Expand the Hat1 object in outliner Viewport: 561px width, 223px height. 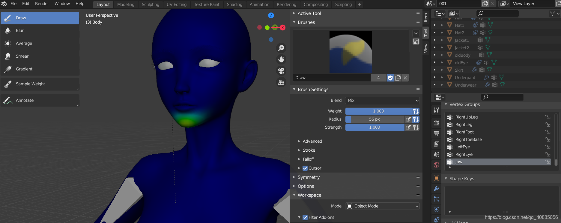(442, 25)
